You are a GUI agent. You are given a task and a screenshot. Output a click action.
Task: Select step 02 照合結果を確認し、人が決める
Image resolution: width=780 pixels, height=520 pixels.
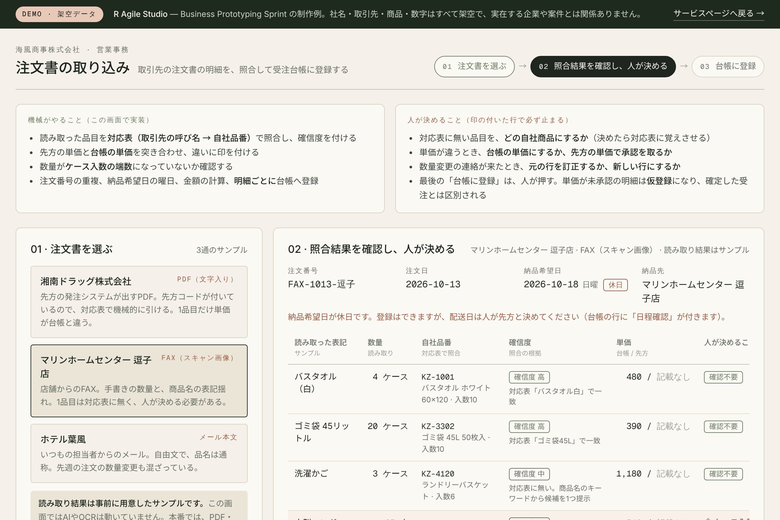click(x=603, y=66)
